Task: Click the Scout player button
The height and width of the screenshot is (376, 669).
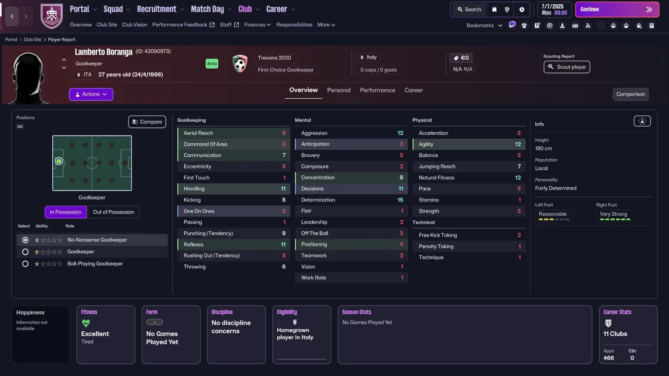Action: click(566, 67)
